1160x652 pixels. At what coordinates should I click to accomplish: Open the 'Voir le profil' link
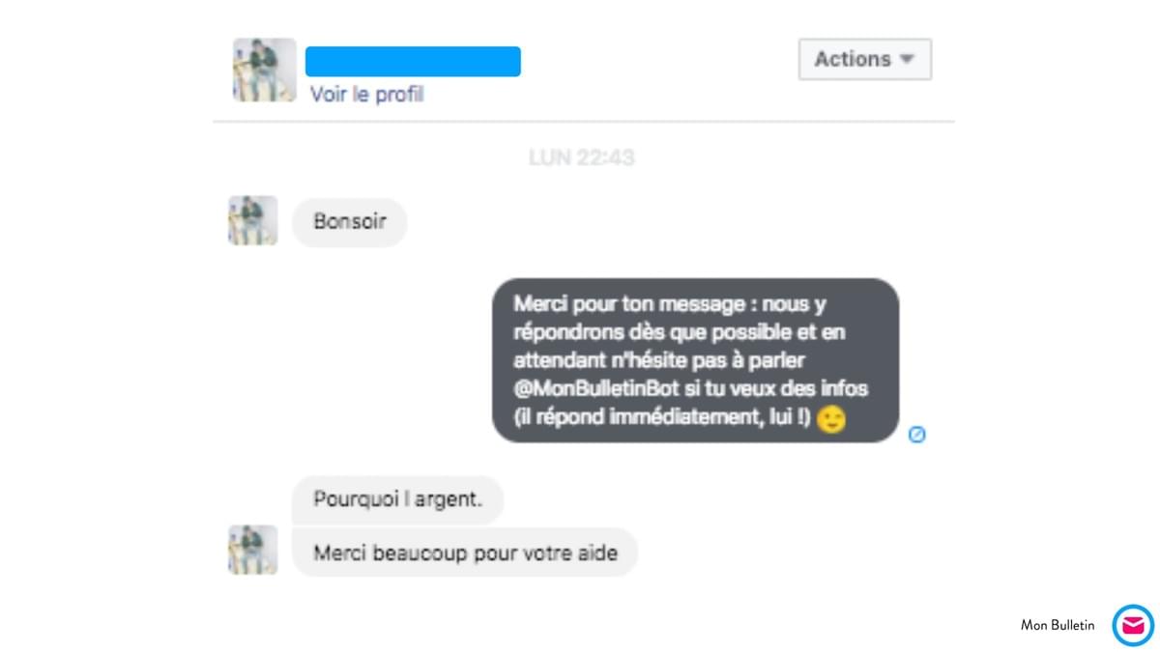(366, 94)
